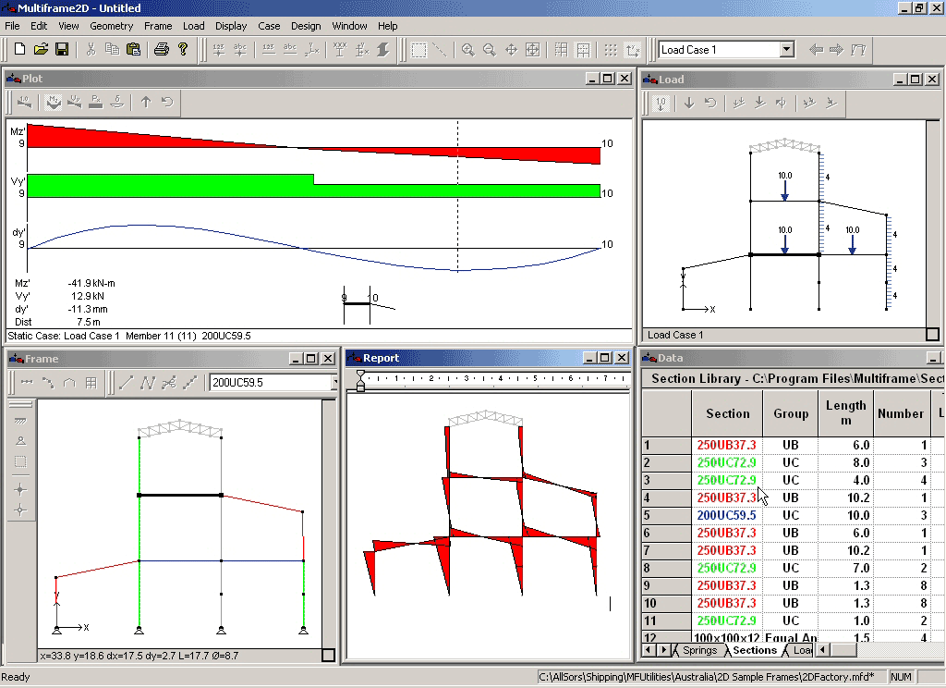946x688 pixels.
Task: Click the Pan four-arrow tool
Action: coord(511,50)
